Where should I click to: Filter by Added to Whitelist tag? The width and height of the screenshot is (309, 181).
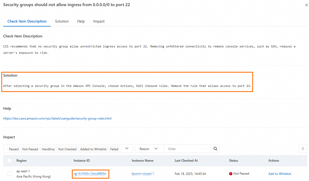point(93,149)
